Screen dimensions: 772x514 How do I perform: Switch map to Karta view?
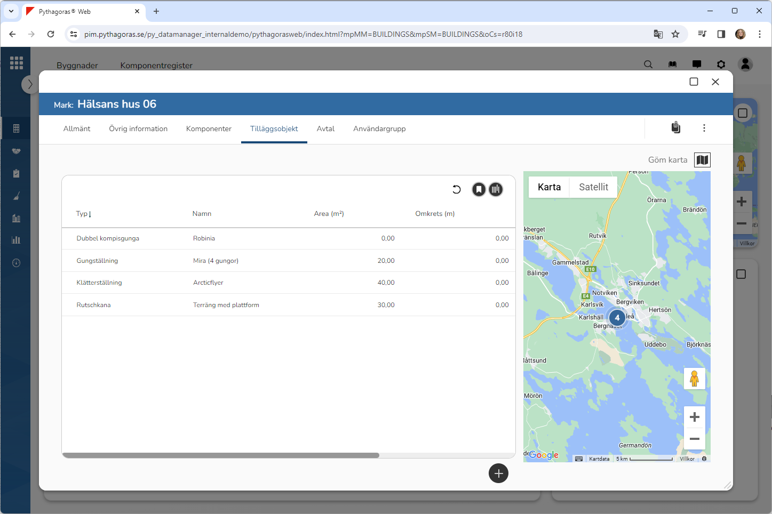pos(549,187)
